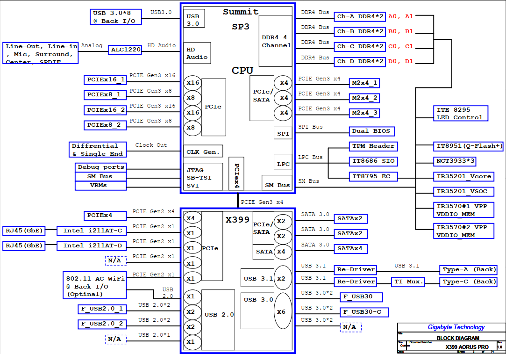
Task: Click the Type-C (Back) box
Action: 468,282
